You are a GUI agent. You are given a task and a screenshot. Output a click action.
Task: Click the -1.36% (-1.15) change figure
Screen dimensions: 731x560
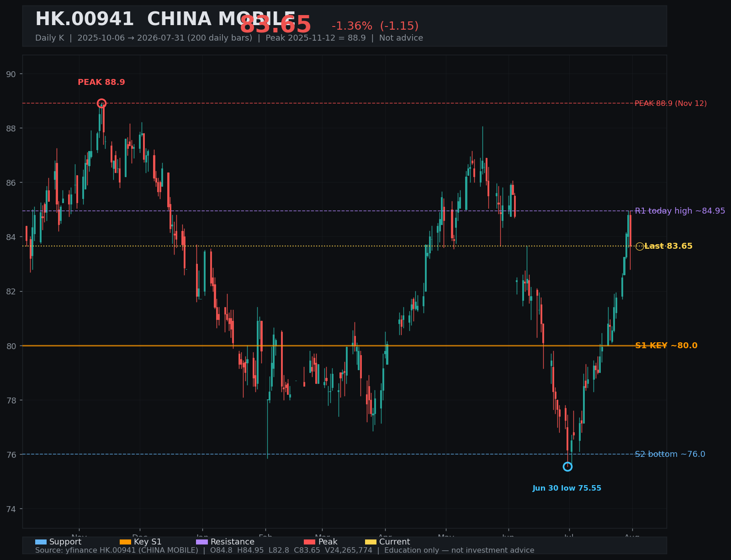(x=375, y=26)
